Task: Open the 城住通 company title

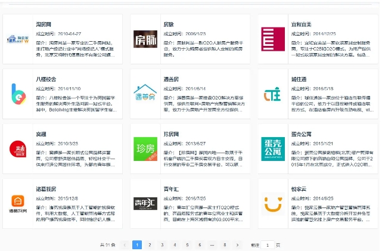Action: 299,79
